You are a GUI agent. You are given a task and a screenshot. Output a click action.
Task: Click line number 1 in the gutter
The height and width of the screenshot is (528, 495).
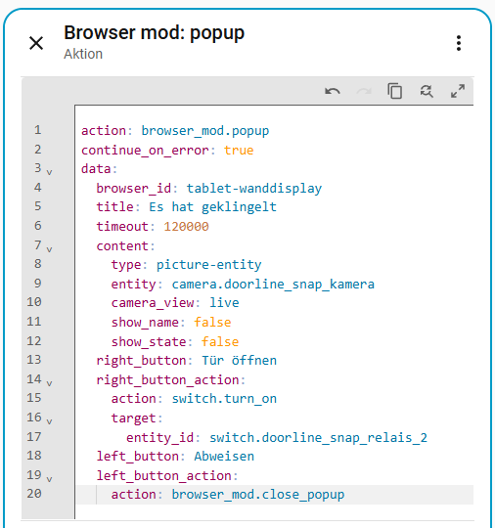coord(37,130)
